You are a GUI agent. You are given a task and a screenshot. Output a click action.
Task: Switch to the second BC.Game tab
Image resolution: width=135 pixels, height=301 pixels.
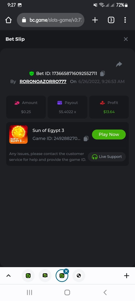point(45,276)
